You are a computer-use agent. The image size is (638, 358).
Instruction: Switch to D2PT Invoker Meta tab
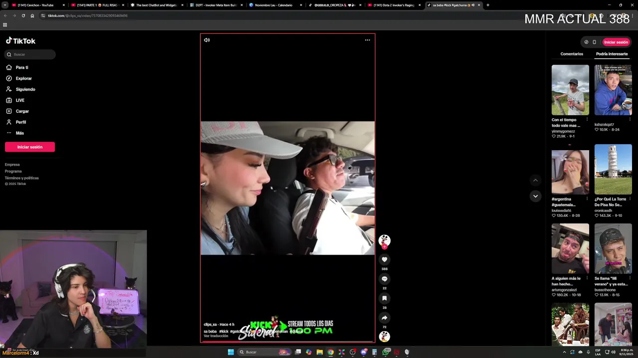[215, 5]
